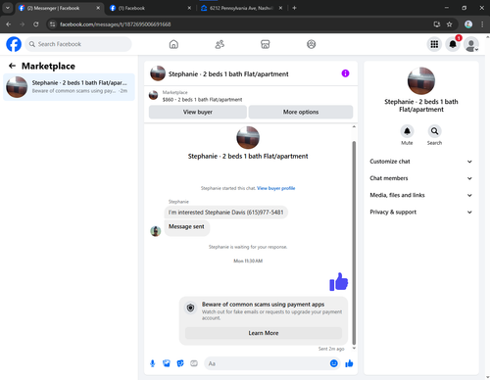Viewport: 490px width, 380px height.
Task: Expand Chat members section
Action: (421, 178)
